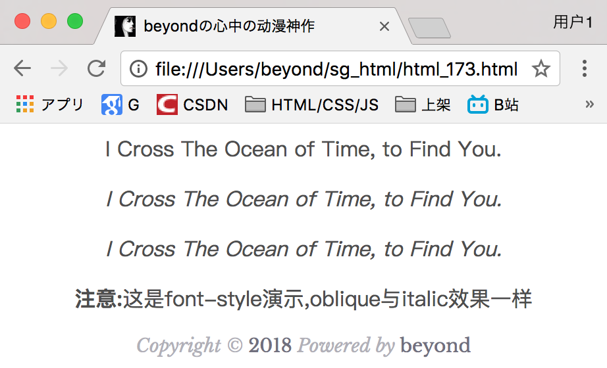Screen dimensions: 607x368
Task: Expand the HTML/CSS/JS bookmarks folder
Action: tap(311, 104)
